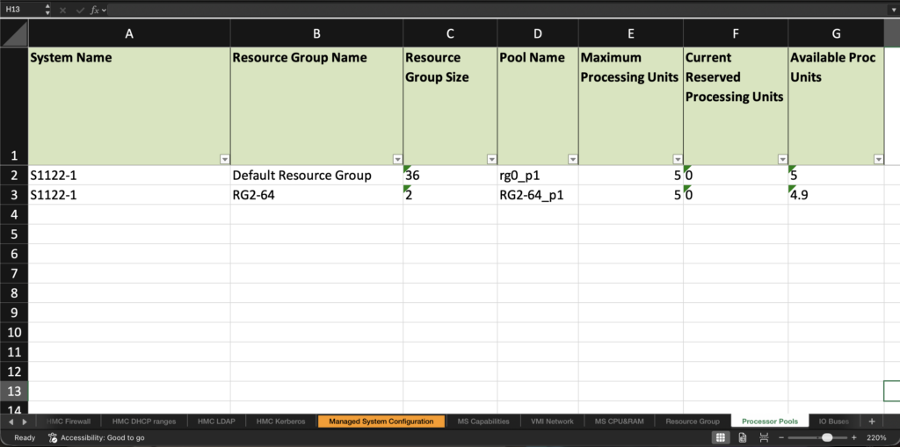The width and height of the screenshot is (900, 447).
Task: Switch to Page Layout view icon
Action: (743, 437)
